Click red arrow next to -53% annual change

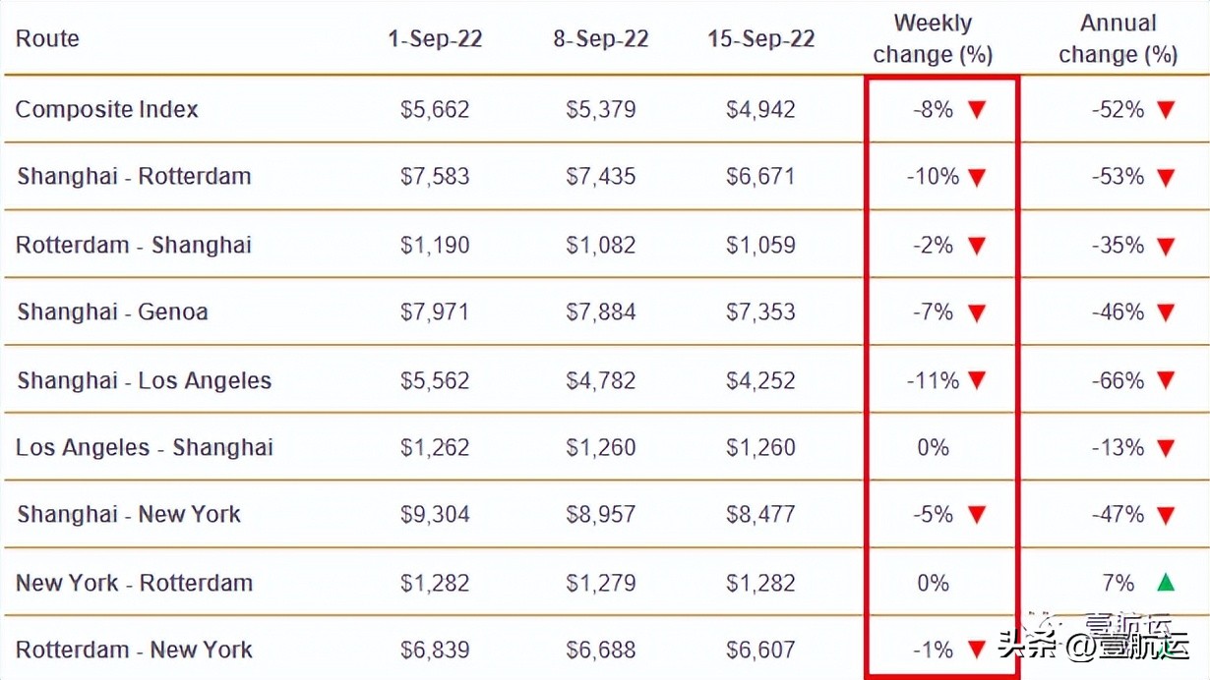click(x=1166, y=178)
